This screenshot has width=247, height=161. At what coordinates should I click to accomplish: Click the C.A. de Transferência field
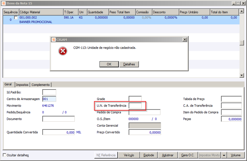click(x=231, y=106)
